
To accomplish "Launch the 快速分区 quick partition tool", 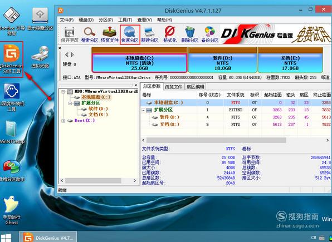I will point(130,34).
